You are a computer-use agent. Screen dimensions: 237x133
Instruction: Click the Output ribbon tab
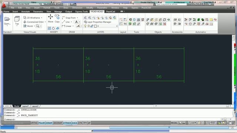[69, 11]
